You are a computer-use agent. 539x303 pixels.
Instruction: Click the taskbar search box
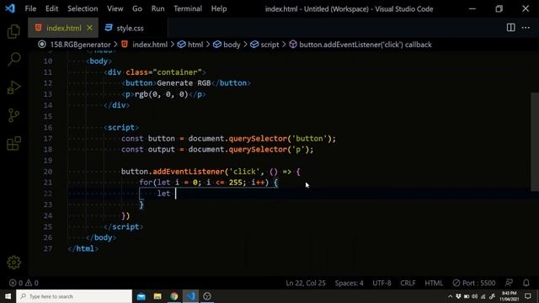coord(74,296)
